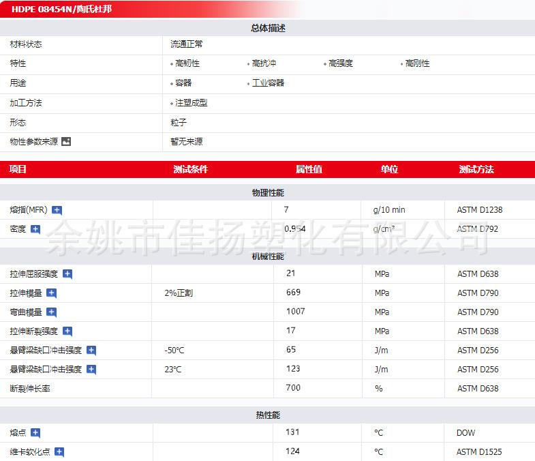Image resolution: width=535 pixels, height=461 pixels.
Task: Click the plus icon beside 密度
Action: 35,230
